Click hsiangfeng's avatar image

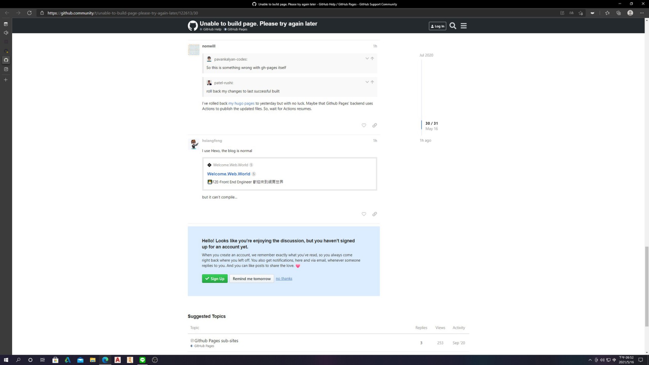coord(194,144)
